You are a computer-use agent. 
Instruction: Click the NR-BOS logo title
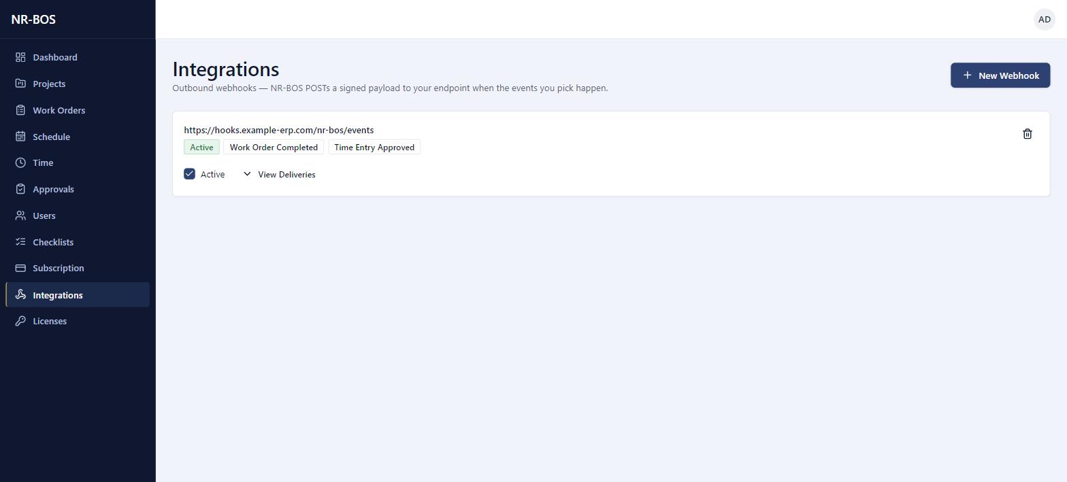coord(33,19)
